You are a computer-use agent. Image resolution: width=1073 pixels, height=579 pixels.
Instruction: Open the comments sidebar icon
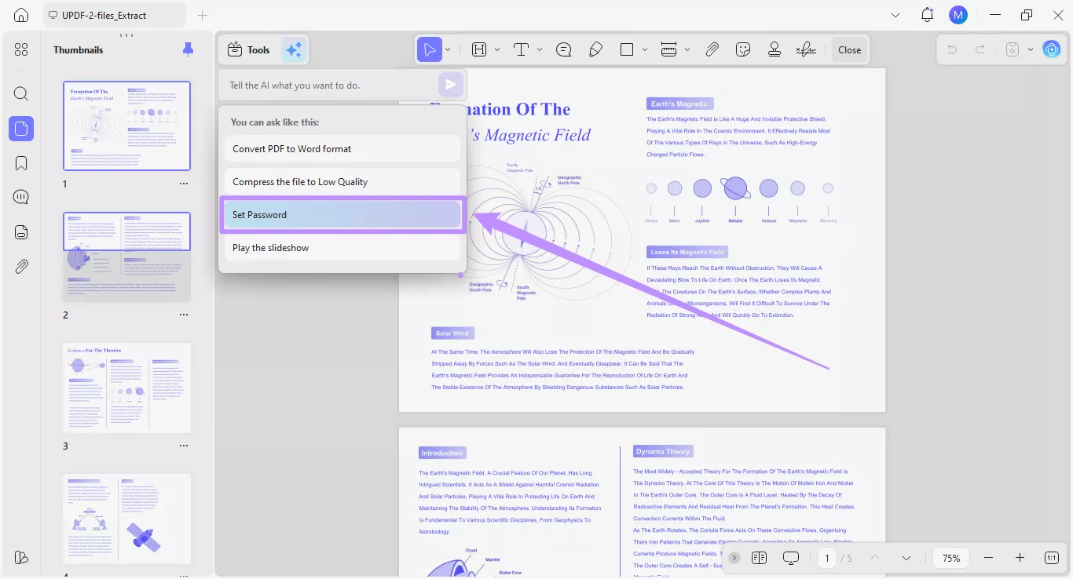point(21,197)
